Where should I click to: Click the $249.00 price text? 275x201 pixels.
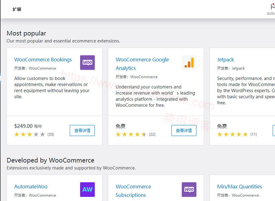pos(23,126)
